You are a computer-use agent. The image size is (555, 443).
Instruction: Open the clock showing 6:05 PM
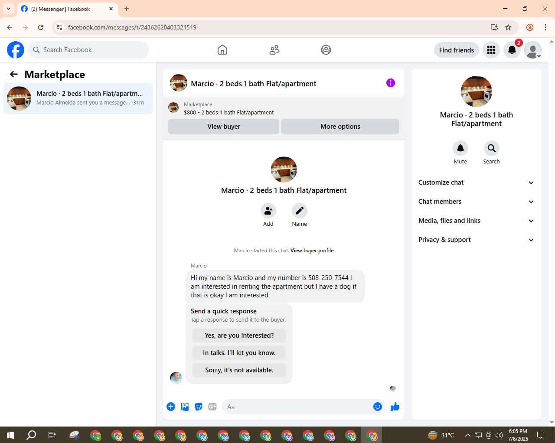(x=518, y=435)
